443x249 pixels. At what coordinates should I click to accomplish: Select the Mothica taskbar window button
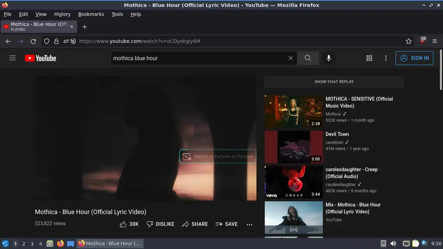[x=110, y=243]
